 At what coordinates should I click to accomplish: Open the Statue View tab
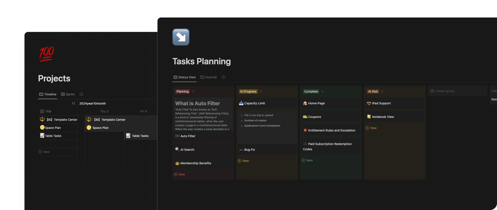coord(185,77)
